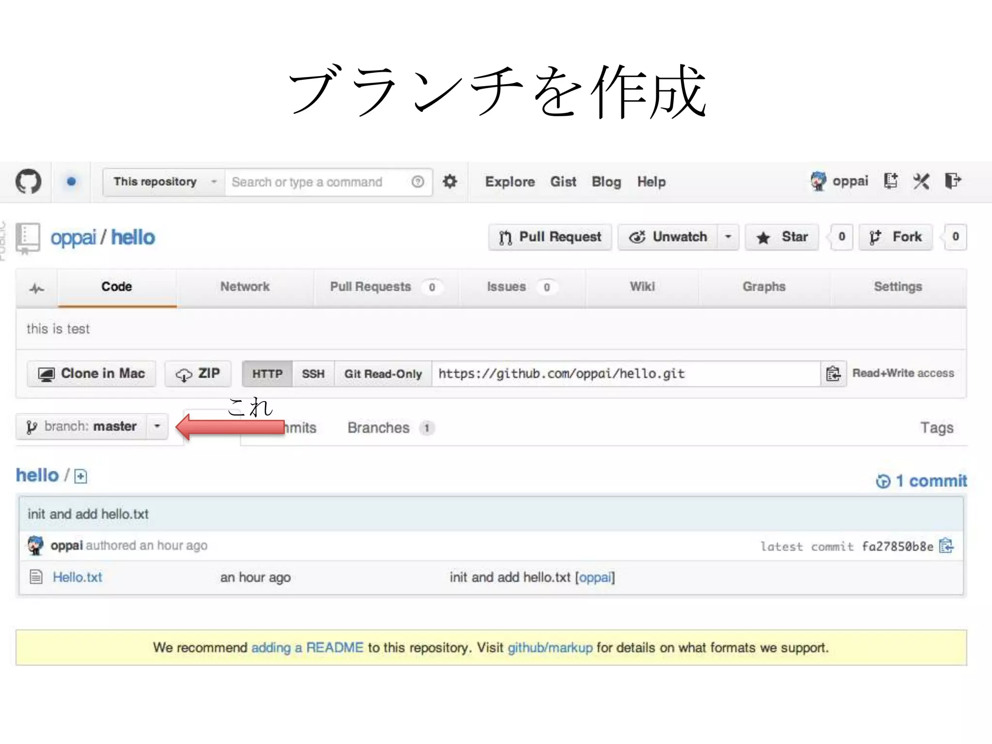Download the repository as ZIP
This screenshot has width=992, height=744.
coord(198,373)
